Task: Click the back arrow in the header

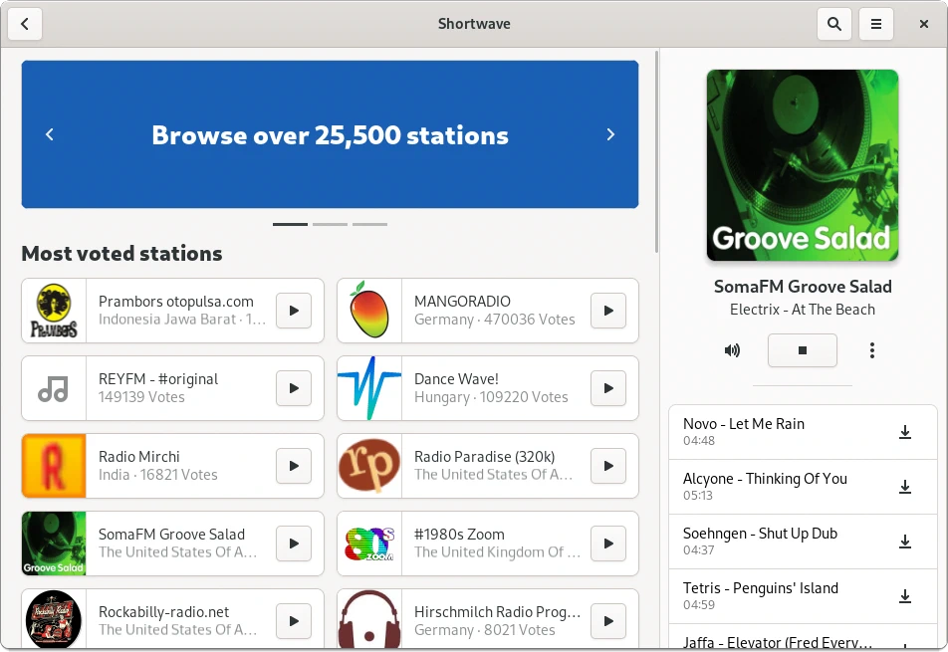Action: (x=25, y=24)
